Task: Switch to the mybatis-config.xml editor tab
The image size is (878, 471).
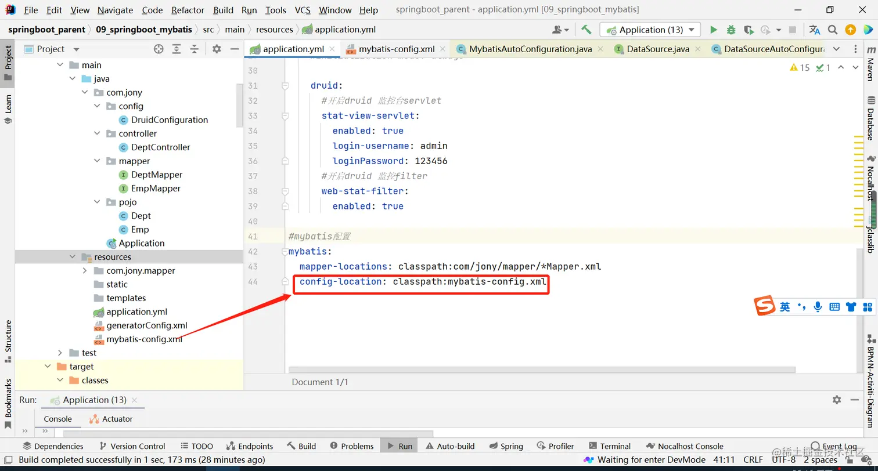Action: click(397, 49)
